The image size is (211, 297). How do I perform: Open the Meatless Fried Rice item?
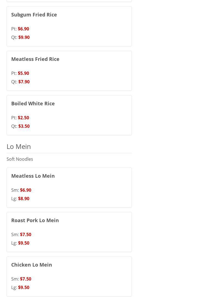click(x=35, y=59)
